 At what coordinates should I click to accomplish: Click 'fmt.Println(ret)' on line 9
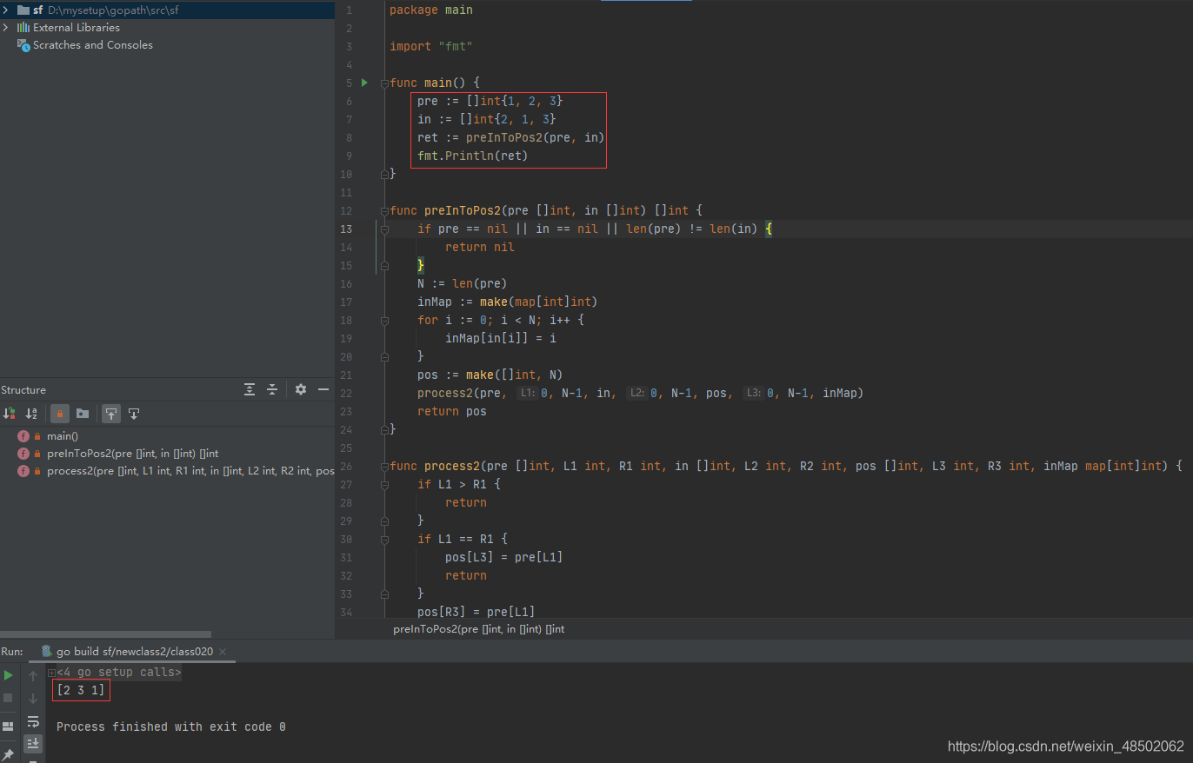473,156
